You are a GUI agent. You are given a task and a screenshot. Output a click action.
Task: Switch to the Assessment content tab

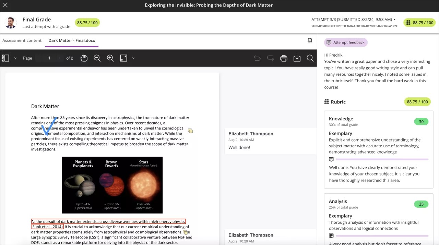22,40
